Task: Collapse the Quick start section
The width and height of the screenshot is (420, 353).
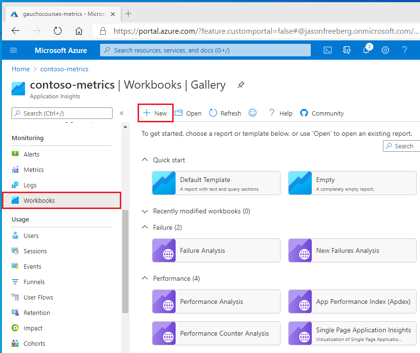Action: [x=145, y=159]
